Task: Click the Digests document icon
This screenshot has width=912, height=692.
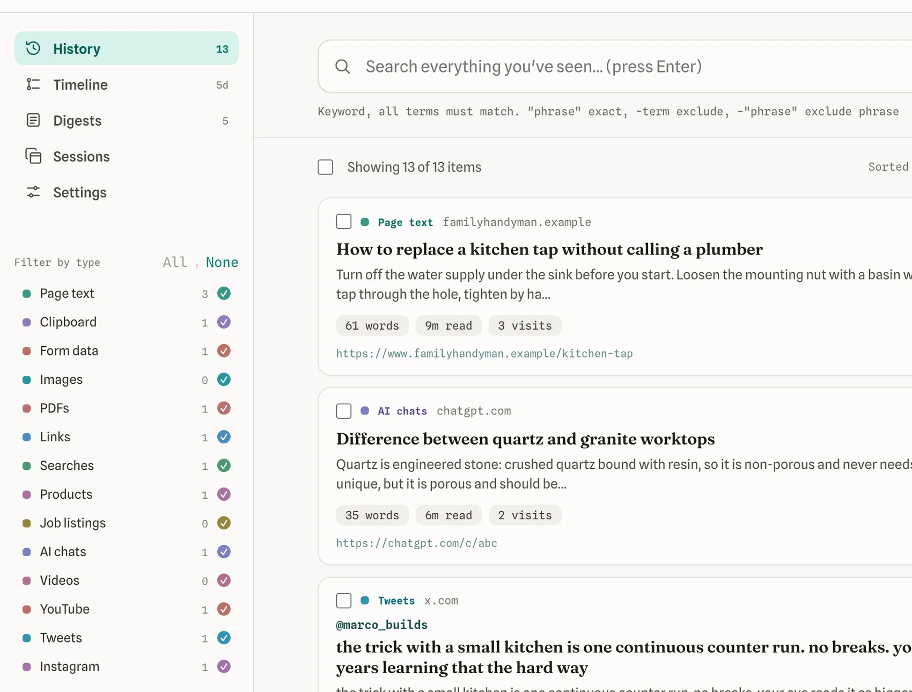Action: 33,120
